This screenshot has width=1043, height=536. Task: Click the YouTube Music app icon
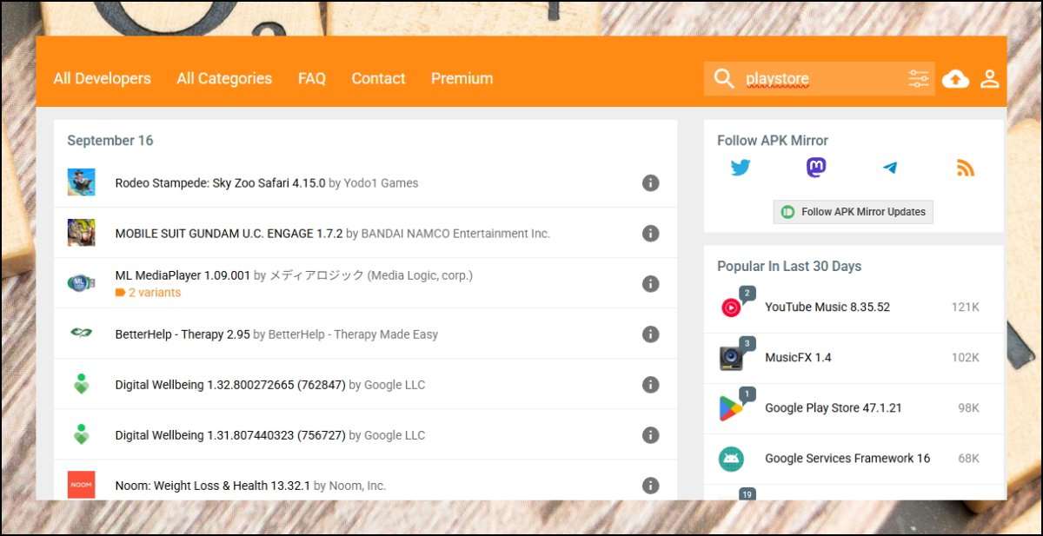coord(731,308)
